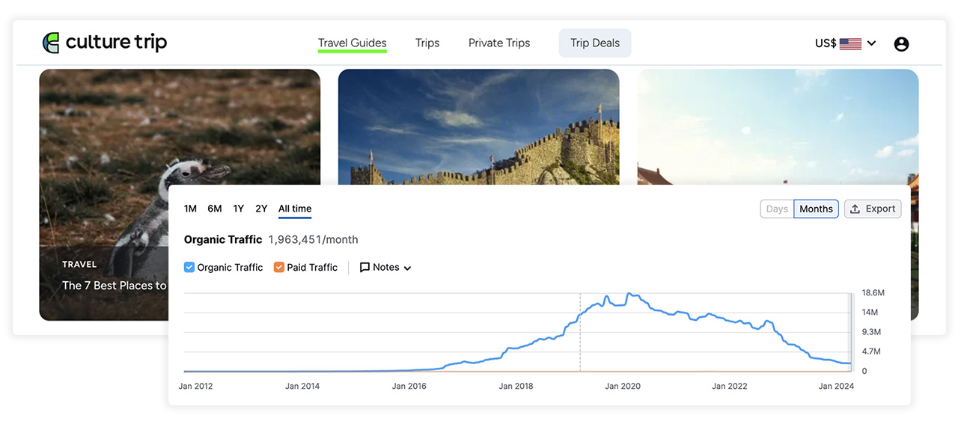Click the US flag currency icon
This screenshot has width=973, height=427.
(x=850, y=43)
